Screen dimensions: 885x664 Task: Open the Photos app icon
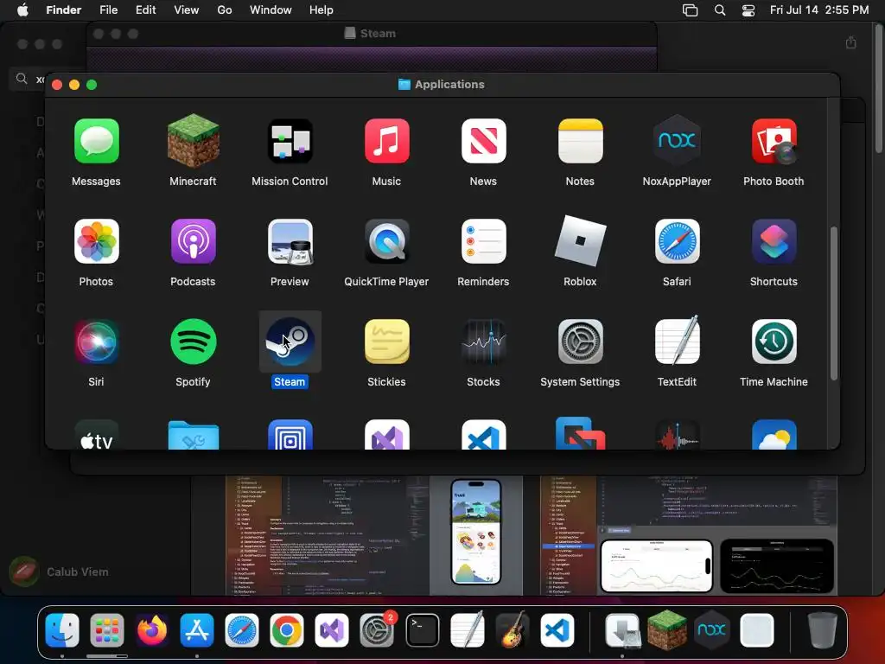[97, 242]
